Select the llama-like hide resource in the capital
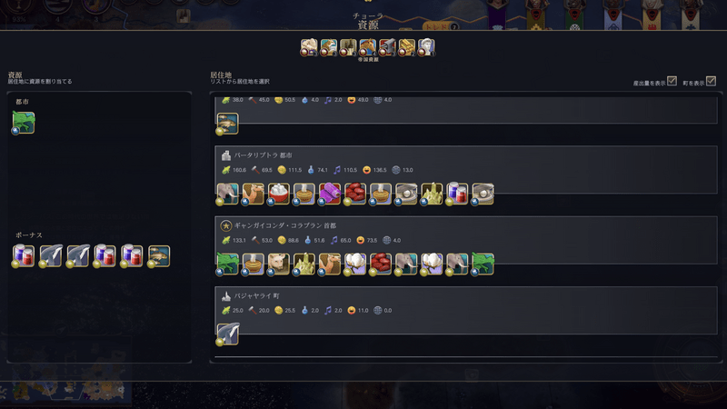 click(278, 264)
